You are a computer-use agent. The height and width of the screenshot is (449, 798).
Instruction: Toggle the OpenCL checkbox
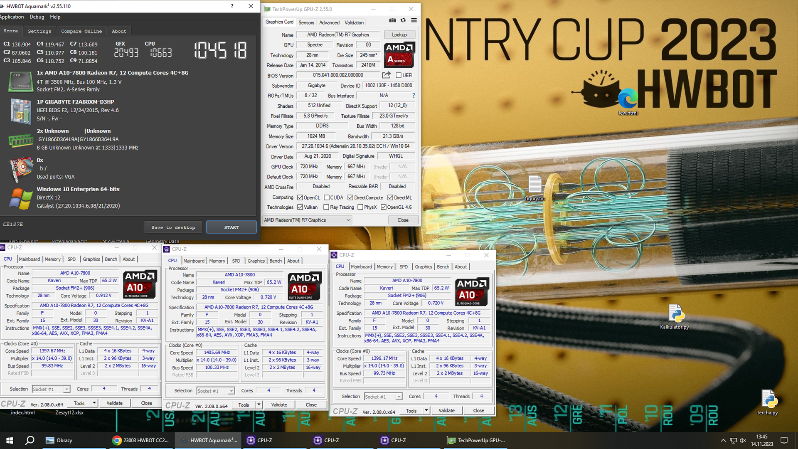(x=300, y=197)
